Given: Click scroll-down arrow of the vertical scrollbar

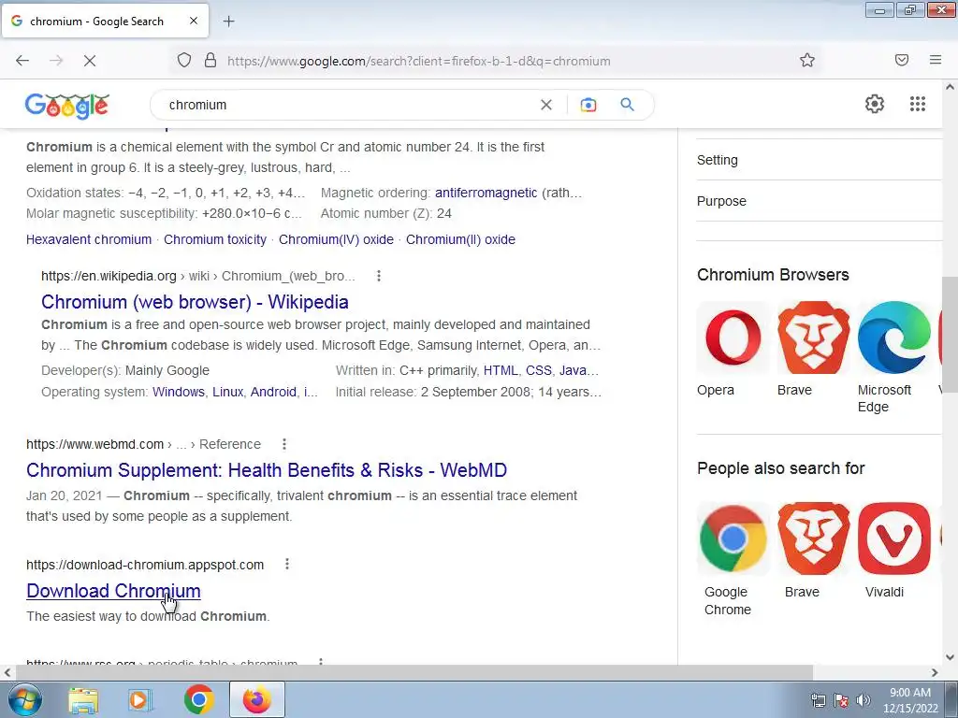Looking at the screenshot, I should tap(950, 657).
